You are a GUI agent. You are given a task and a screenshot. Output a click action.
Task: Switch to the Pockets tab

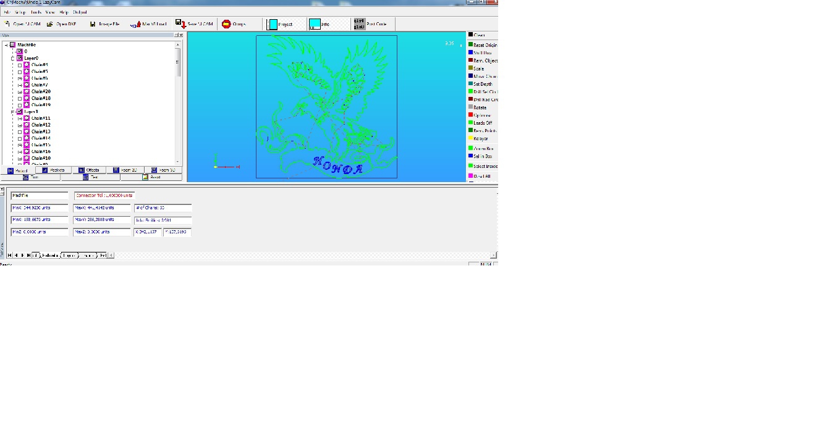pos(54,170)
